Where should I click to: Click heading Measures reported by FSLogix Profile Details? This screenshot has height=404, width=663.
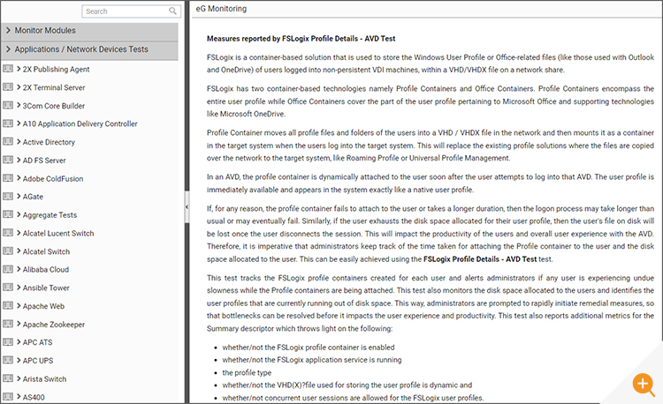point(301,39)
